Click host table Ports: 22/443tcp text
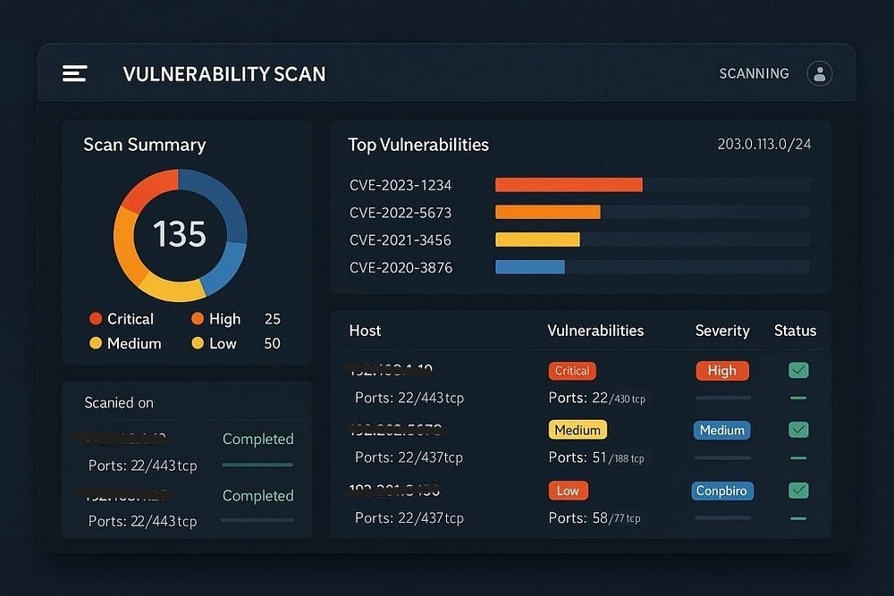The image size is (894, 596). pyautogui.click(x=409, y=398)
